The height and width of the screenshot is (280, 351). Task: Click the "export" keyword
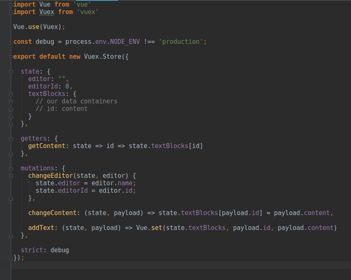(24, 57)
